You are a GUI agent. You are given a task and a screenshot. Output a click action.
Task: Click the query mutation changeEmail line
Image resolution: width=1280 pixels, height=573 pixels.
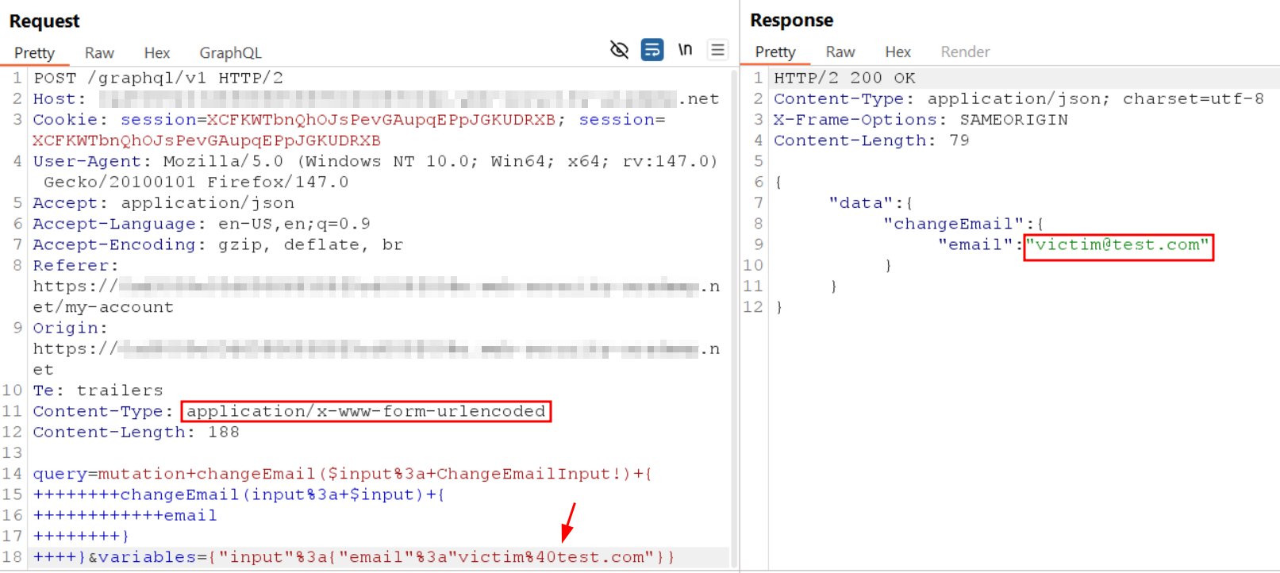pos(341,474)
